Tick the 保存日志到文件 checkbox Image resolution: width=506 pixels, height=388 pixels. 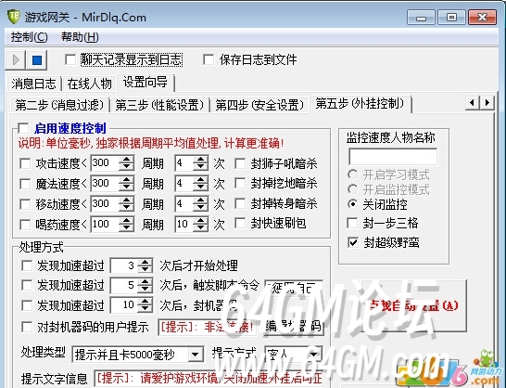point(209,59)
